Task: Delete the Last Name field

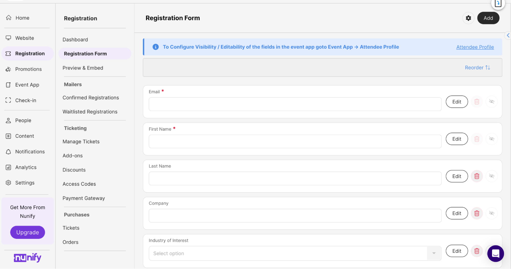Action: point(477,176)
